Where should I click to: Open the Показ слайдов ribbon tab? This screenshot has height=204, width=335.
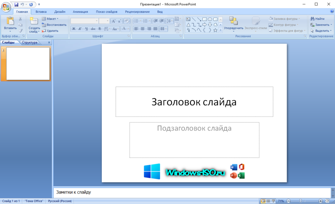click(x=107, y=12)
